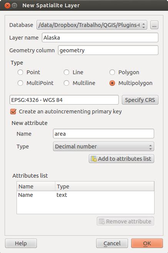Choose the Polygon radio button
The width and height of the screenshot is (168, 253).
click(112, 72)
